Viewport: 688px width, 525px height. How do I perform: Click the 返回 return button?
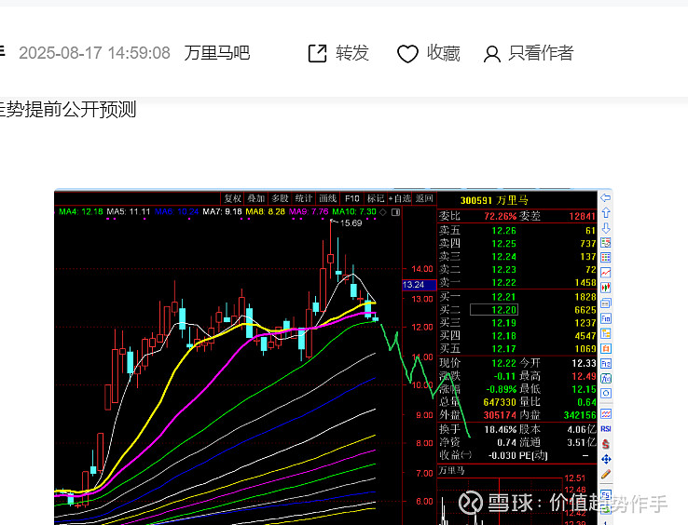(x=424, y=198)
